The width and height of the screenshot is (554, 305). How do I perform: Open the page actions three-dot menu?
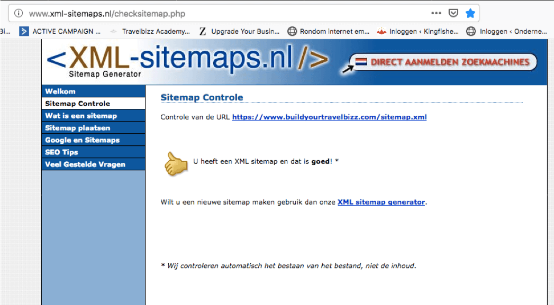pos(437,13)
